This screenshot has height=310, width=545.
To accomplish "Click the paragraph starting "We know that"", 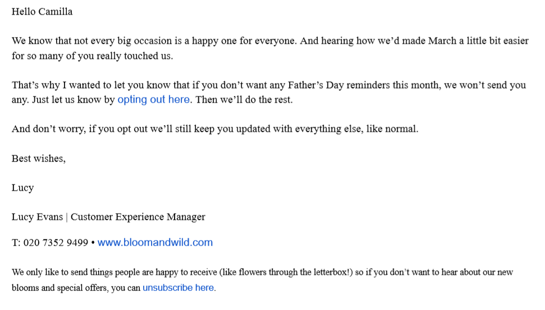I will pos(270,48).
